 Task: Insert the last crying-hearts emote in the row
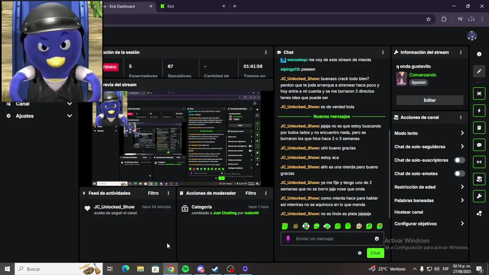(x=380, y=226)
